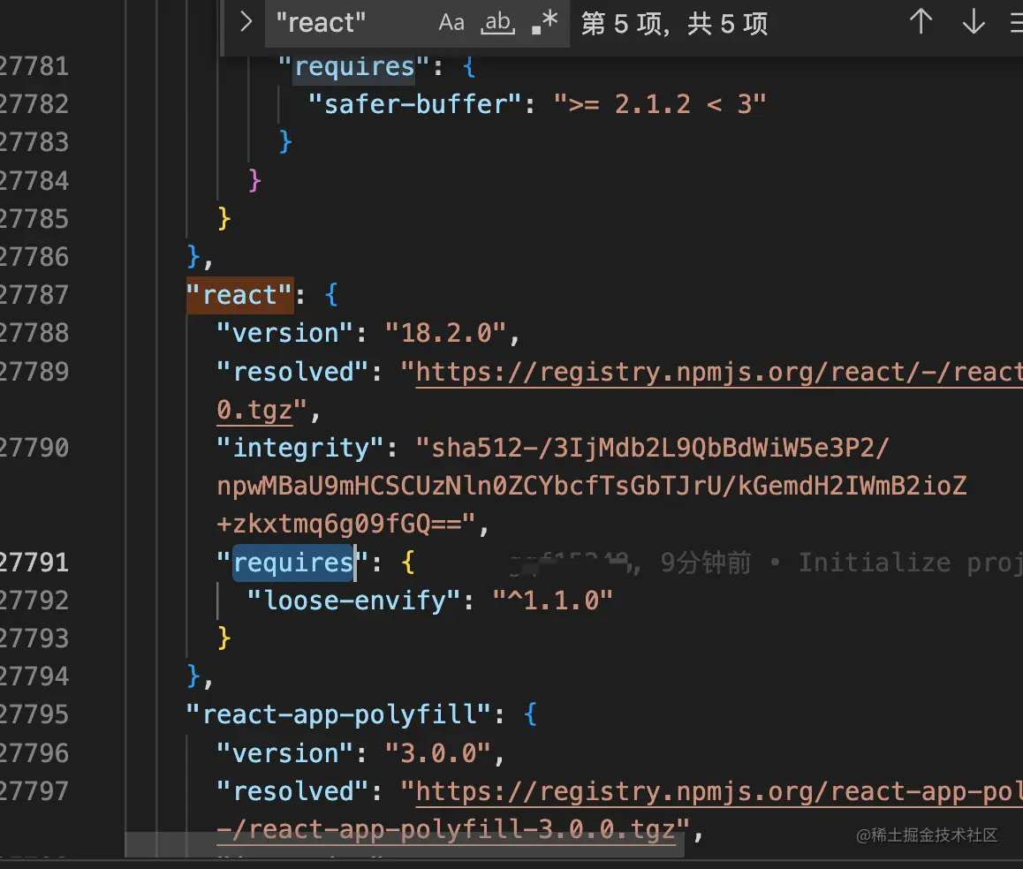The image size is (1023, 869).
Task: Click the horizontal scrollbar at the bottom
Action: click(x=405, y=845)
